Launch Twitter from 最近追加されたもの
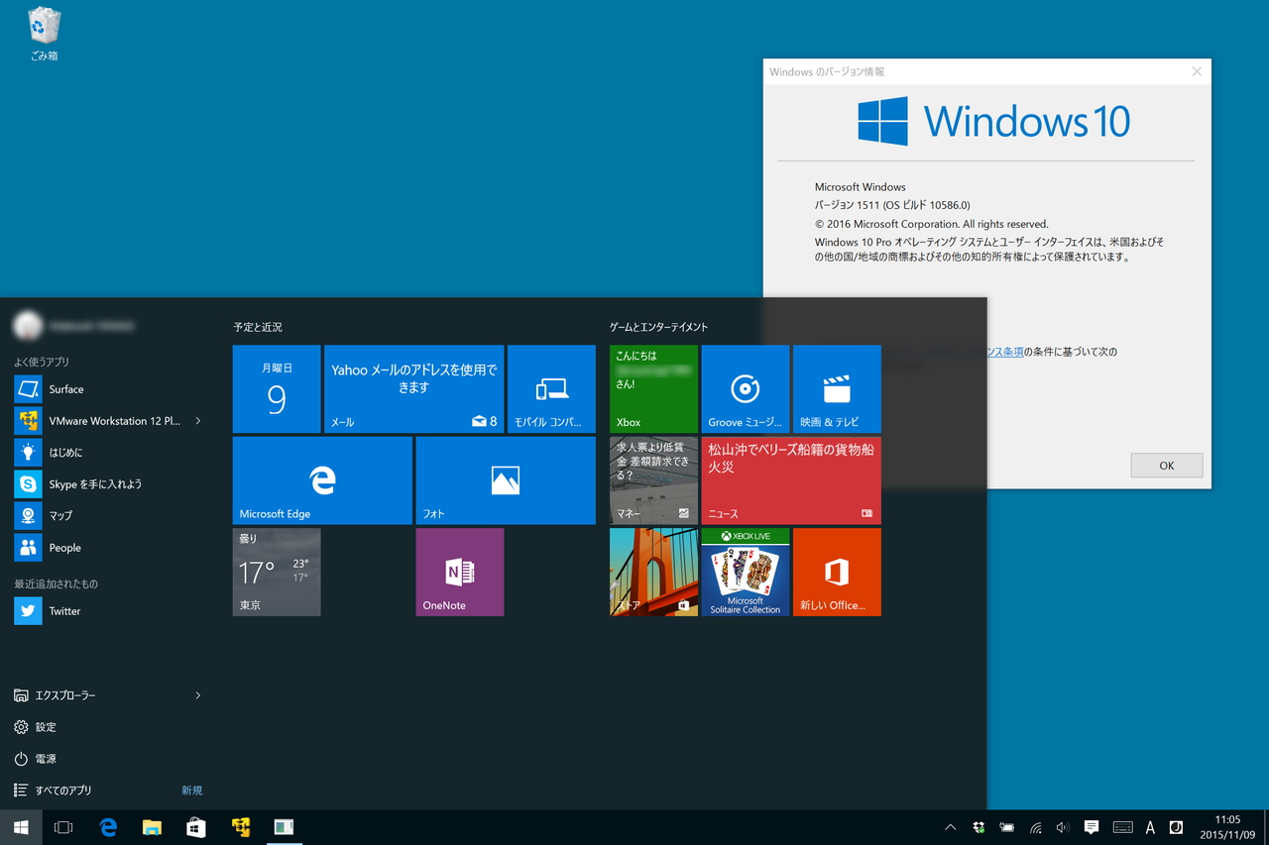 click(x=64, y=610)
